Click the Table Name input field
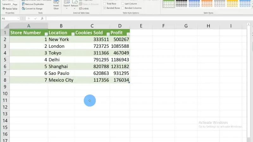This screenshot has width=253, height=142. tap(10, 4)
